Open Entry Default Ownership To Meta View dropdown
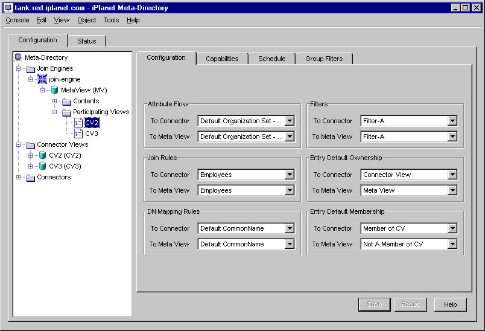The width and height of the screenshot is (485, 331). click(452, 190)
